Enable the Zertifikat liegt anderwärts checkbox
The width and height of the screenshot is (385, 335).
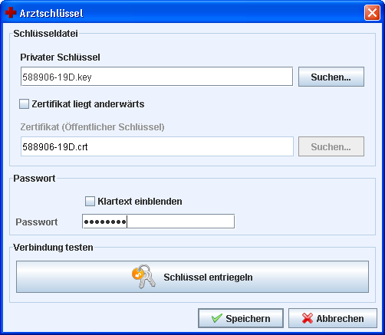(x=24, y=104)
